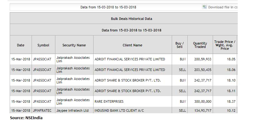This screenshot has width=254, height=122.
Task: Select the RARE ENTERPRISES client cell
Action: [109, 101]
